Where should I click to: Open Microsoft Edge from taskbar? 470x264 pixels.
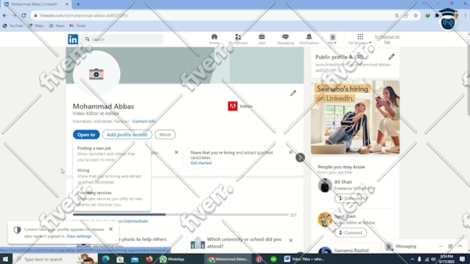[x=106, y=259]
